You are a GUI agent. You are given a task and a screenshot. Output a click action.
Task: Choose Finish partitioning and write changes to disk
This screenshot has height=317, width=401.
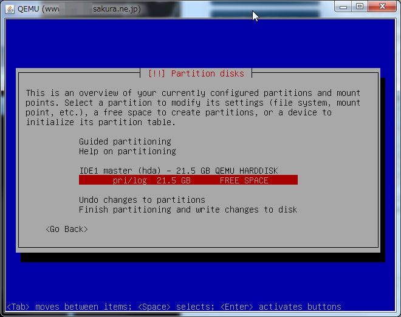(x=188, y=210)
